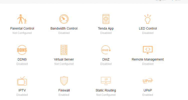Click the IPTV television icon
The height and width of the screenshot is (100, 188).
click(22, 81)
